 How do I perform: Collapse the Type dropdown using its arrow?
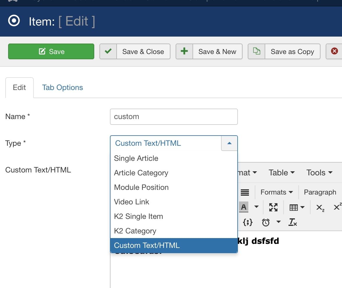(229, 143)
